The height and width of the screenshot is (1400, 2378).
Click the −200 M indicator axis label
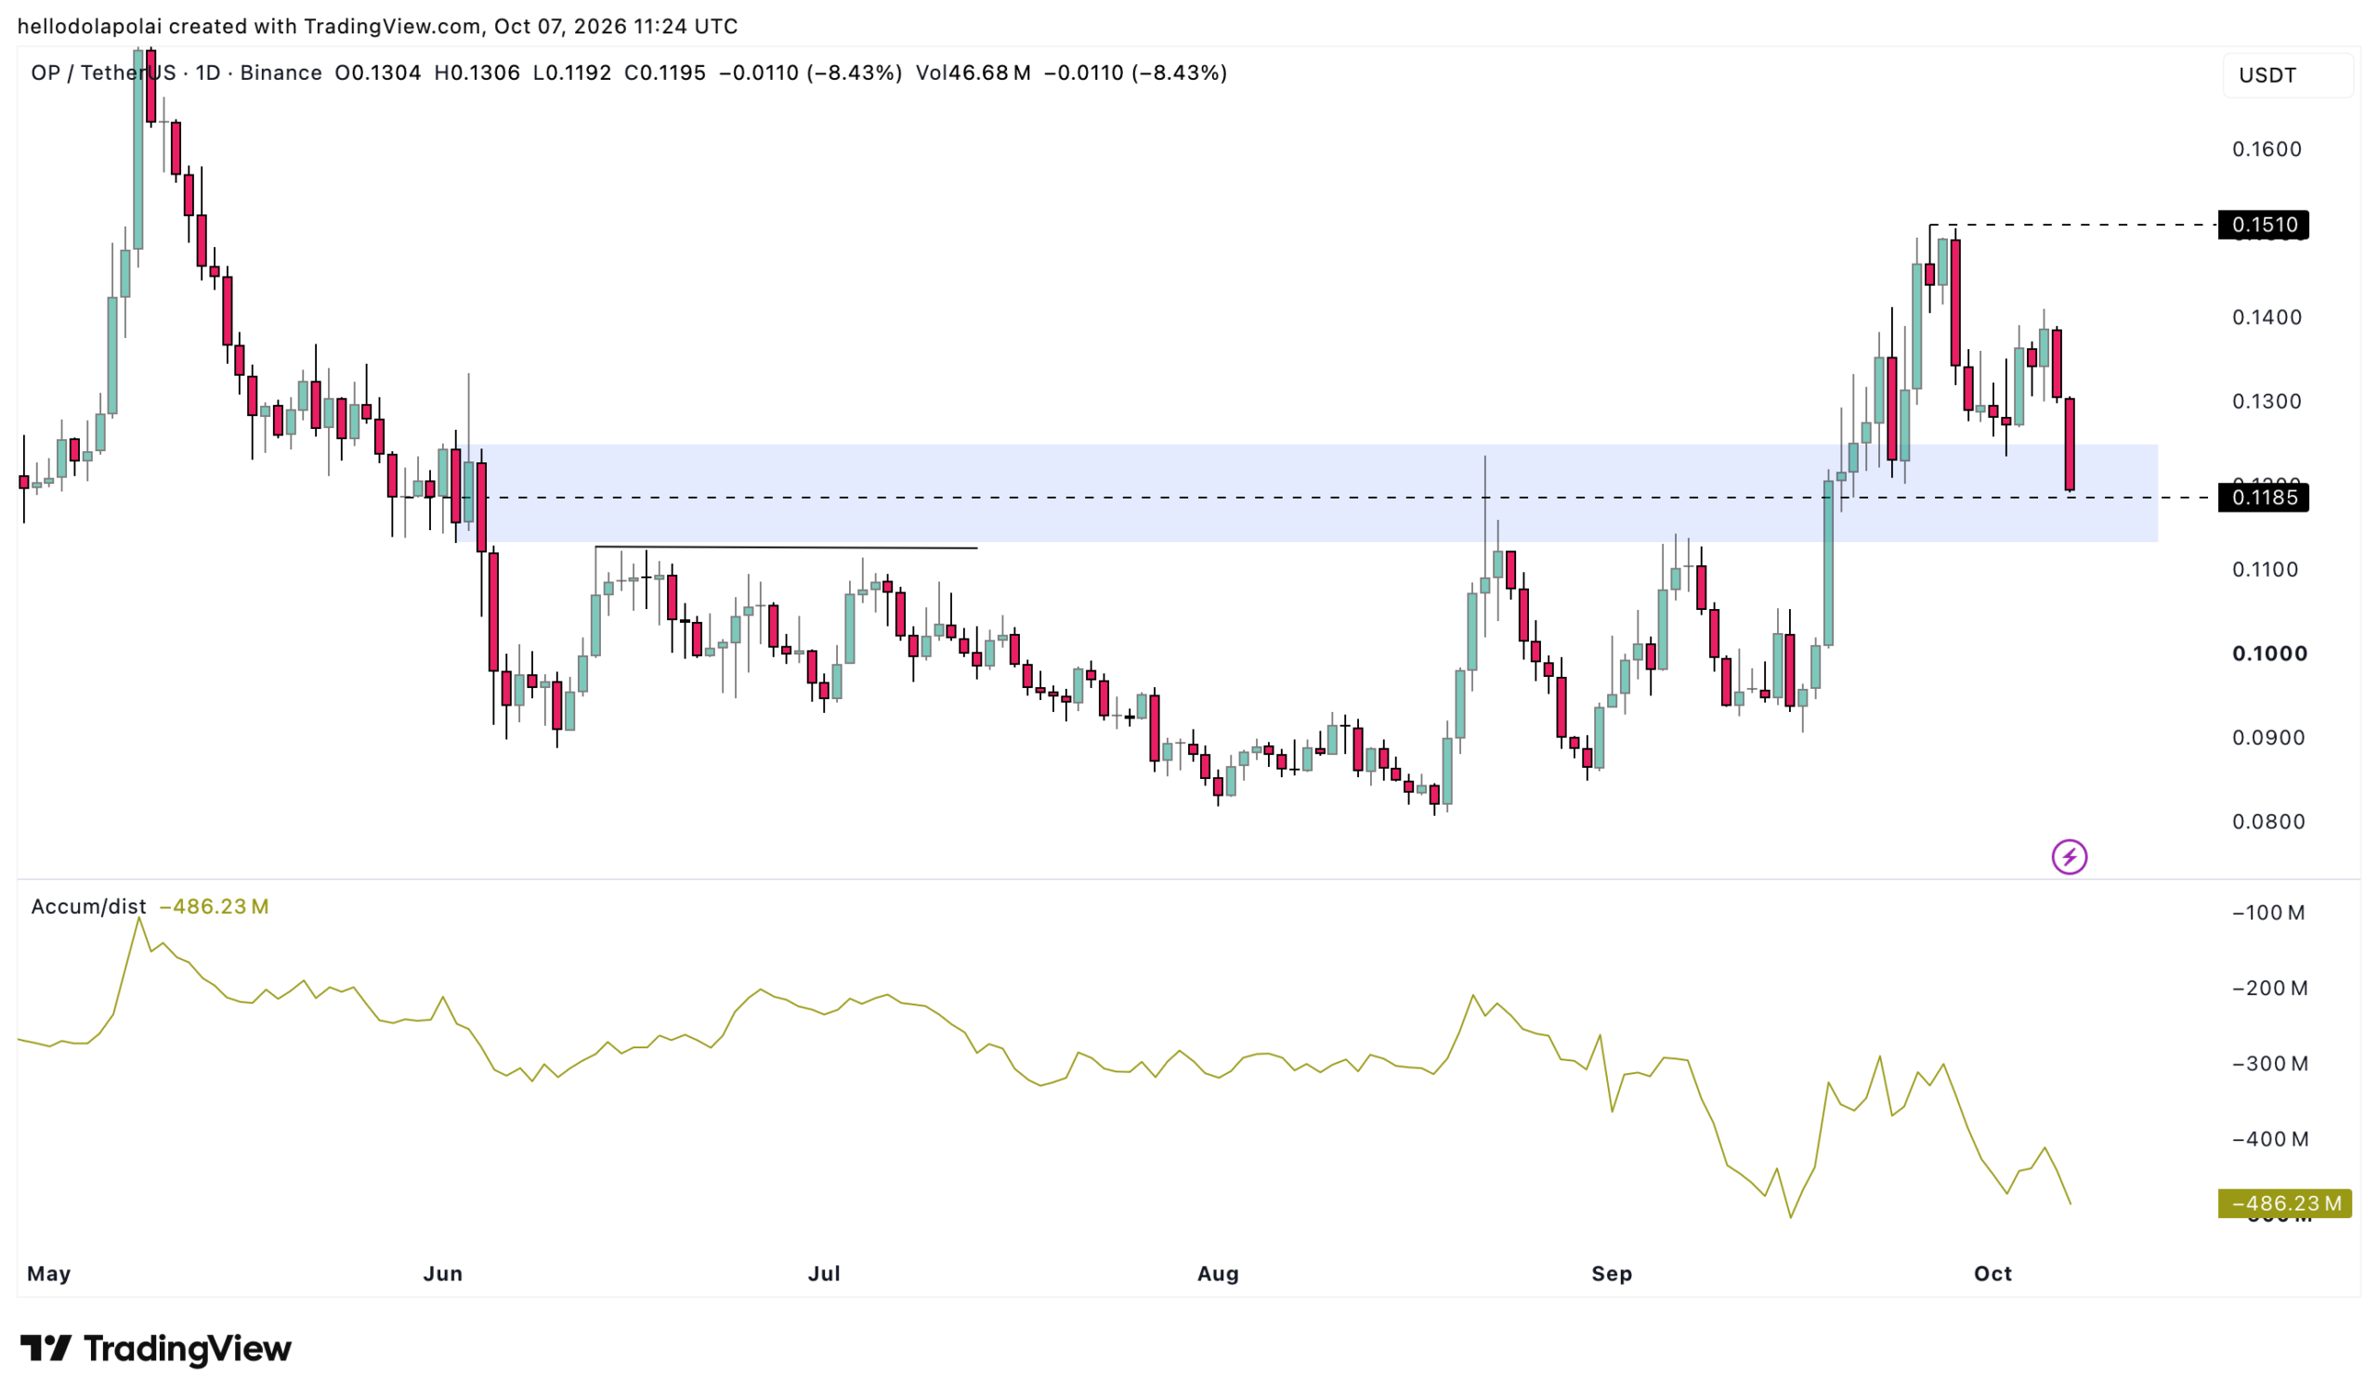[x=2269, y=988]
